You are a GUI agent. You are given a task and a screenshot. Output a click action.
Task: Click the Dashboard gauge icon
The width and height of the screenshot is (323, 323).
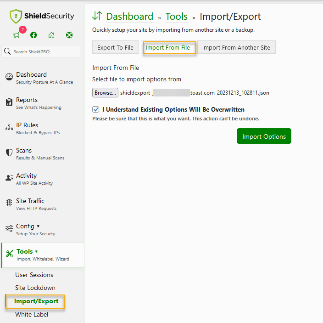tap(9, 77)
